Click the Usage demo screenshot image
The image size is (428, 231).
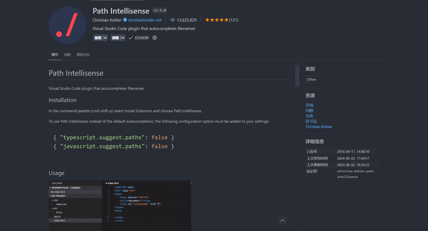tap(120, 205)
